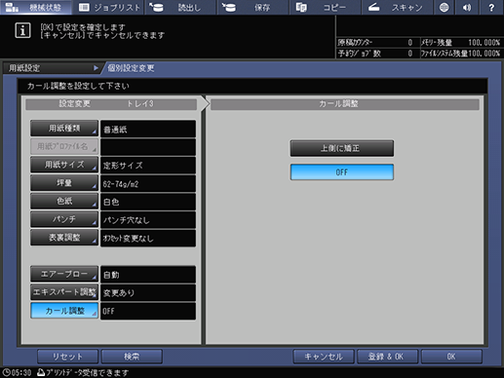Click the 白色 color value field
The width and height of the screenshot is (504, 378).
[x=148, y=202]
